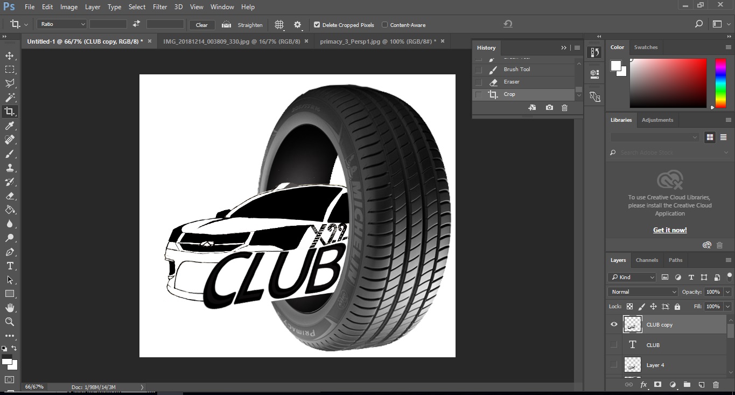Set history brush source for Eraser state
Screen dimensions: 735x395
[x=479, y=82]
